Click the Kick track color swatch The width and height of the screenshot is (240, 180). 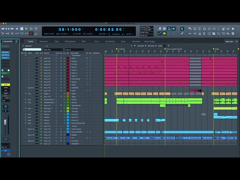pos(68,58)
